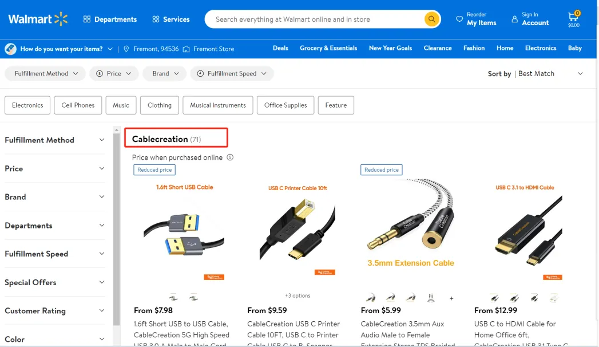
Task: Click the Fremont location pin icon
Action: tap(126, 49)
